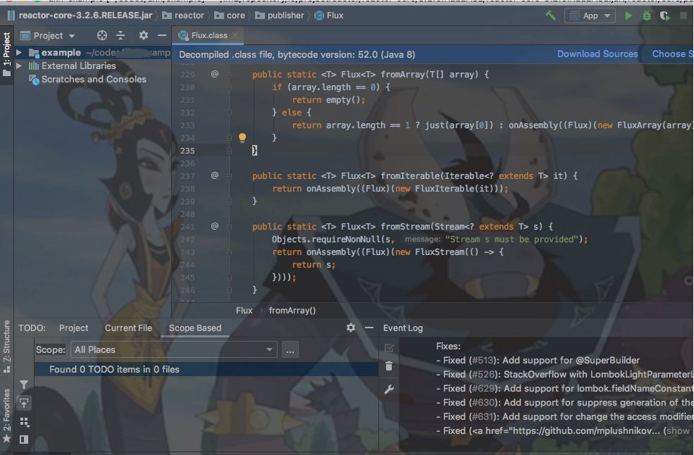Click the fromArray() editor breadcrumb
Screen dimensions: 694x455
click(292, 311)
